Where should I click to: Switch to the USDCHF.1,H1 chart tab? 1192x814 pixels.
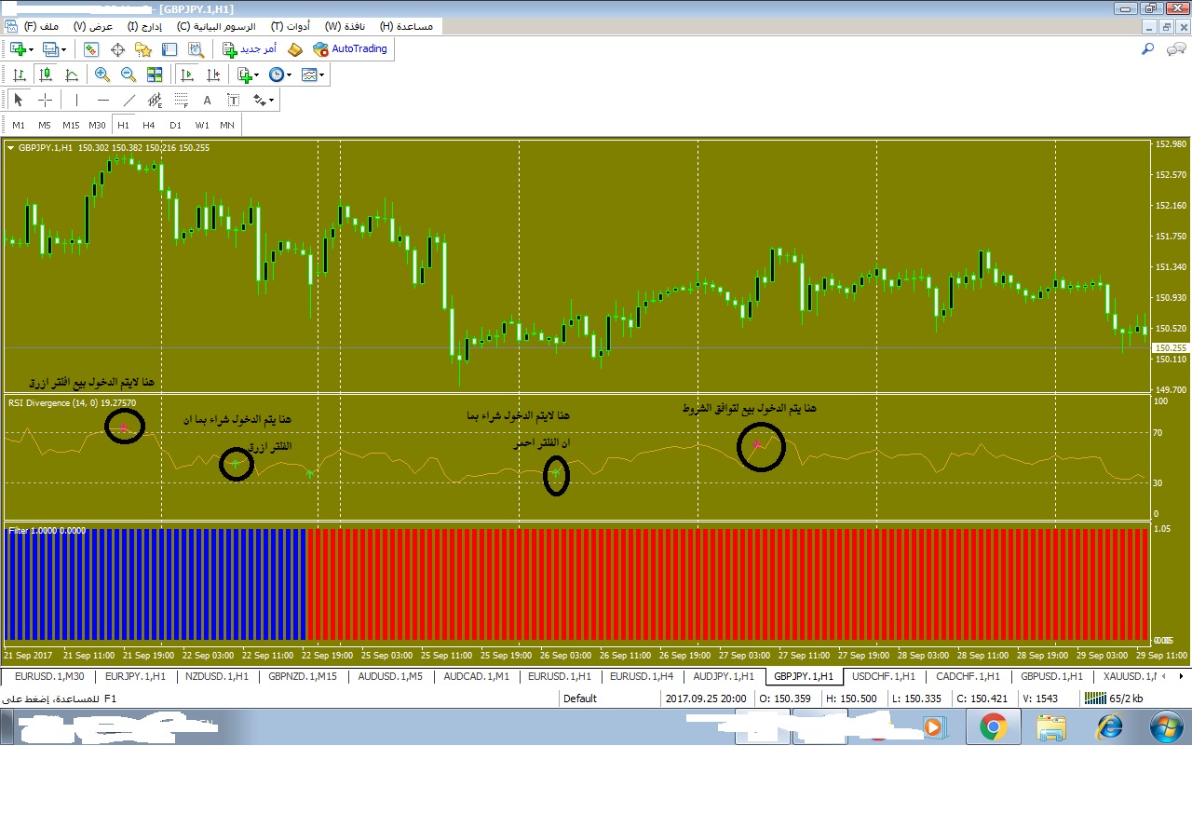(884, 676)
